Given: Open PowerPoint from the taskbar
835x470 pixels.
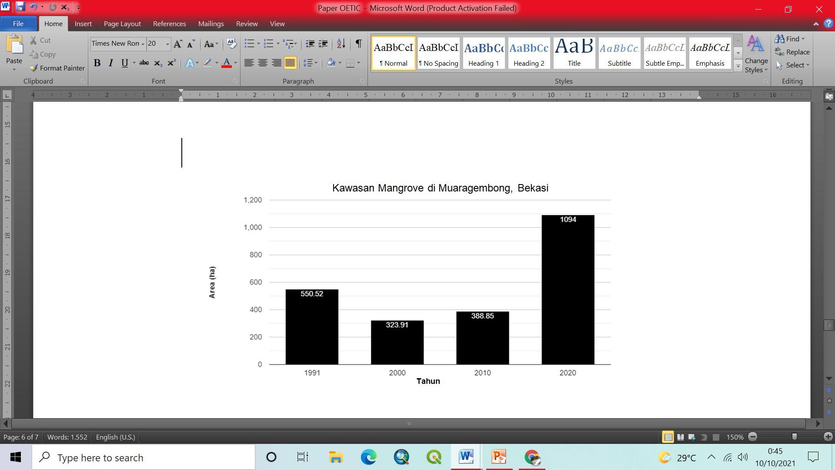Looking at the screenshot, I should point(499,457).
